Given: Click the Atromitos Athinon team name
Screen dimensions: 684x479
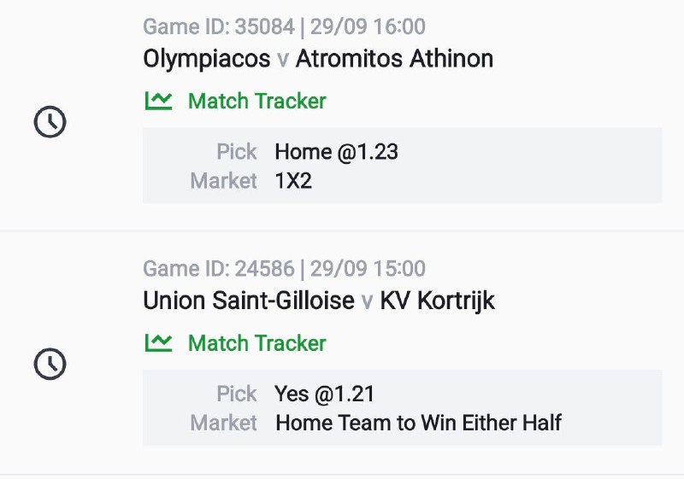Looking at the screenshot, I should click(x=394, y=59).
